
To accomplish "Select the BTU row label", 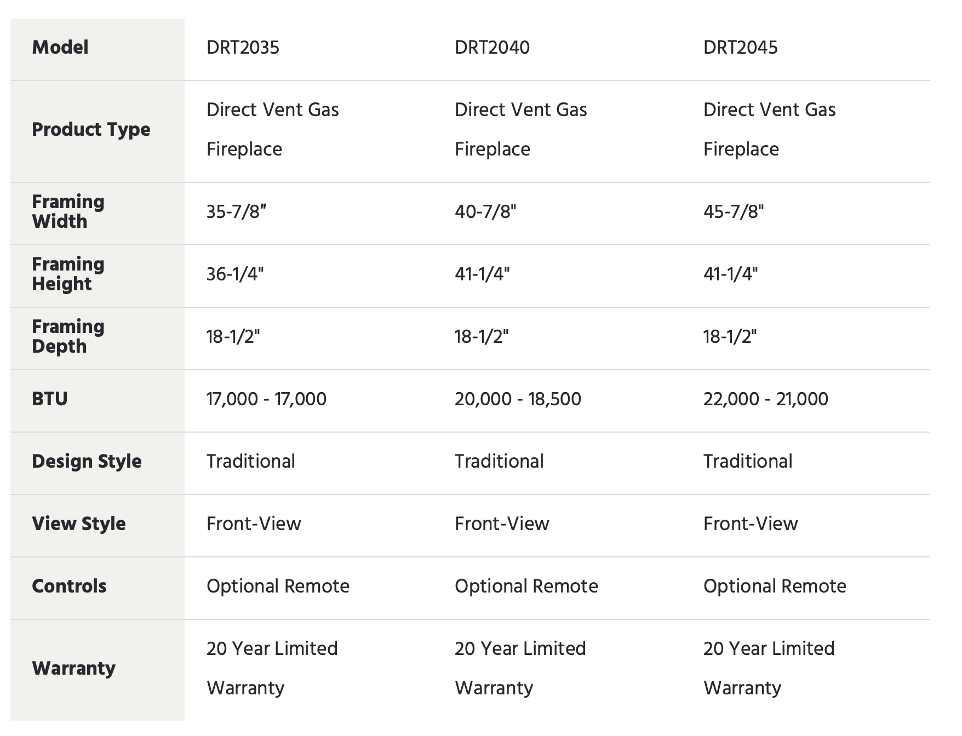I will (x=50, y=399).
